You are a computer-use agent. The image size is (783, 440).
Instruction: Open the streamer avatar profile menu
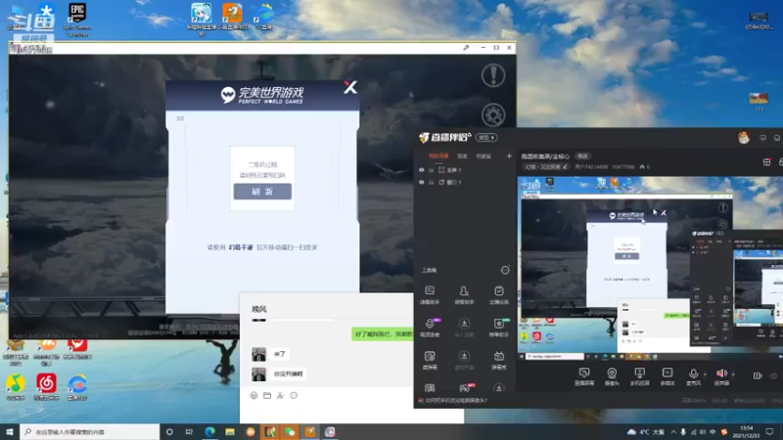[x=744, y=138]
